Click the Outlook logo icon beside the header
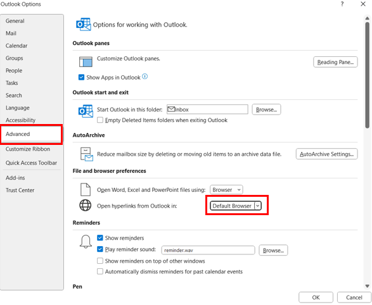Viewport: 372px width, 305px height. point(83,24)
